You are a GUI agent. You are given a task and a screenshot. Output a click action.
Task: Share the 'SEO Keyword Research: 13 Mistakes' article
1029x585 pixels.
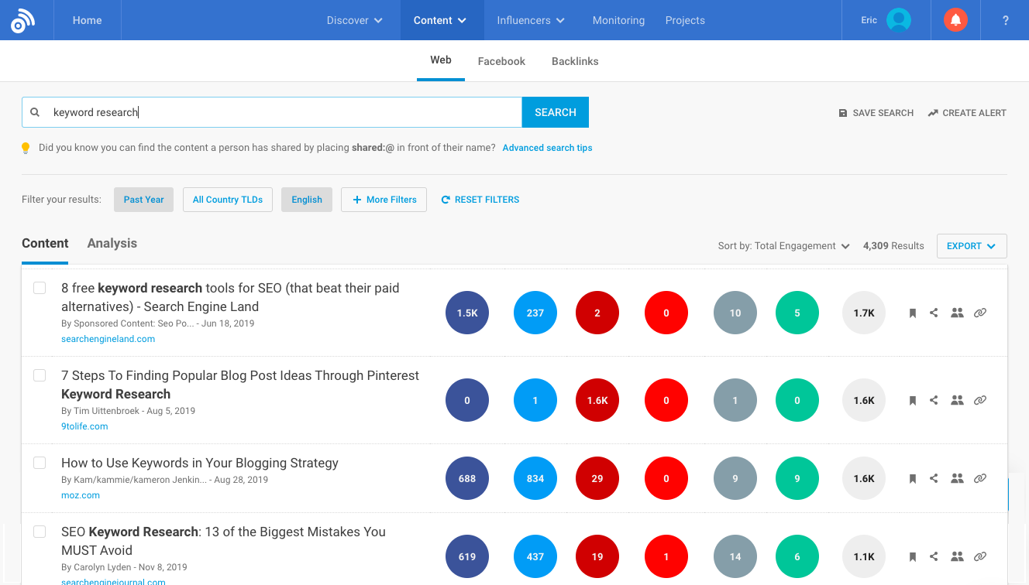[x=934, y=556]
